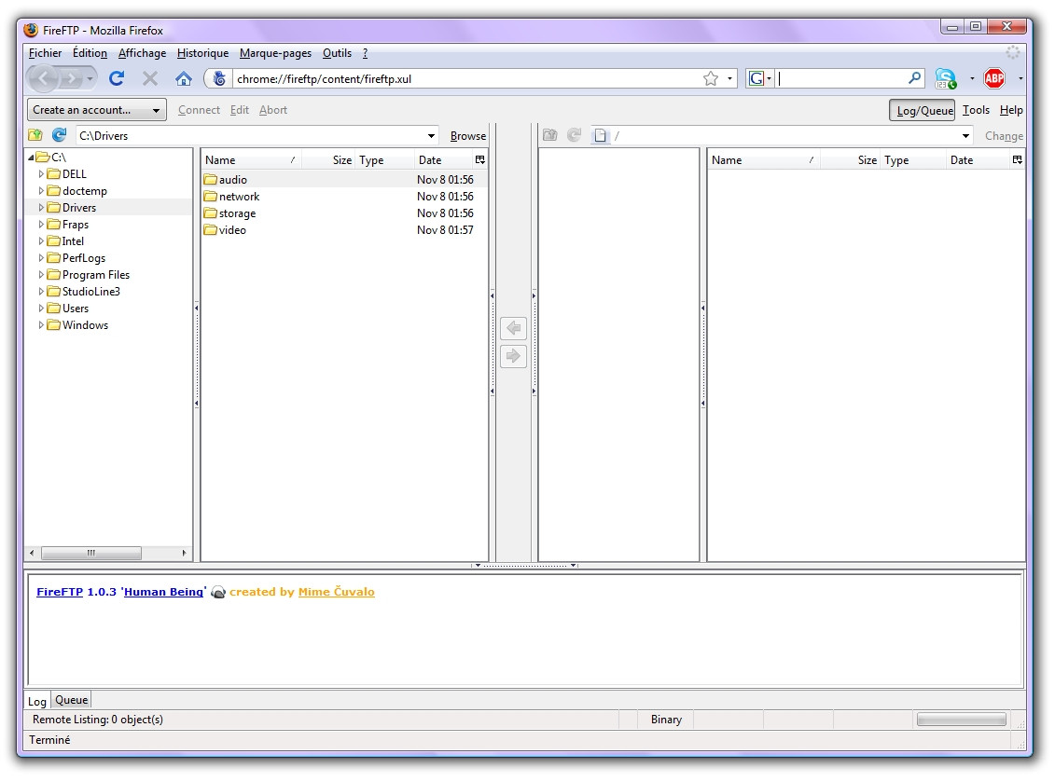
Task: Click the remote path page icon
Action: click(x=600, y=136)
